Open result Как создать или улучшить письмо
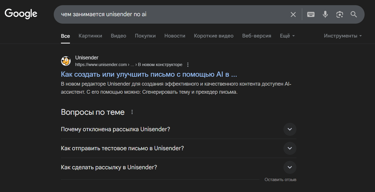Image resolution: width=375 pixels, height=192 pixels. coord(149,74)
